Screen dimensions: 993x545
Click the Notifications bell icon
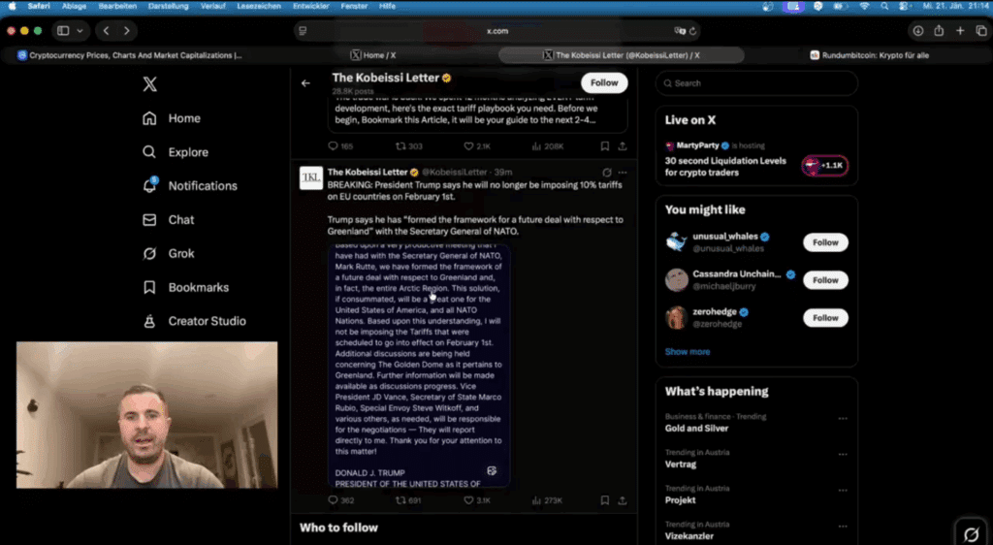[149, 185]
